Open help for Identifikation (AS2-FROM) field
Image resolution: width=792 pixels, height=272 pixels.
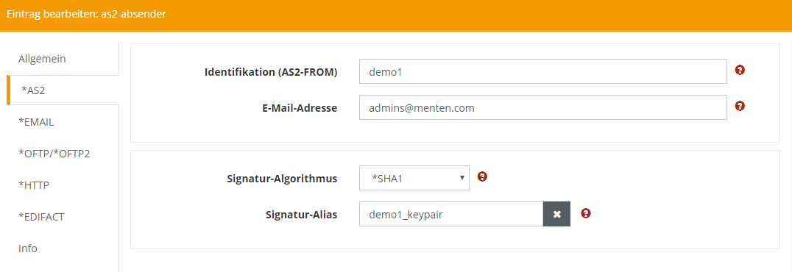[x=740, y=70]
